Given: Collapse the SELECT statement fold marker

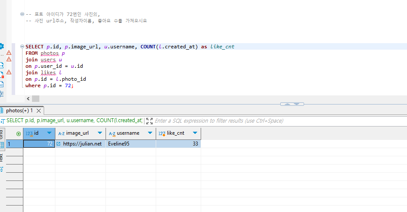Looking at the screenshot, I should click(22, 47).
